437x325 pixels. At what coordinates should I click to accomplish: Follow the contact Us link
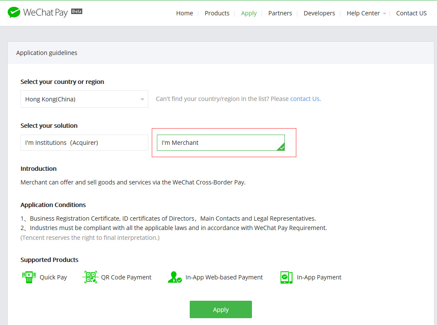305,99
